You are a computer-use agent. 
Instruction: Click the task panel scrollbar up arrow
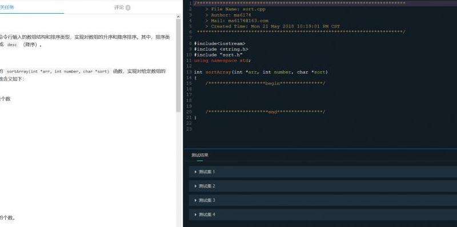(x=178, y=17)
